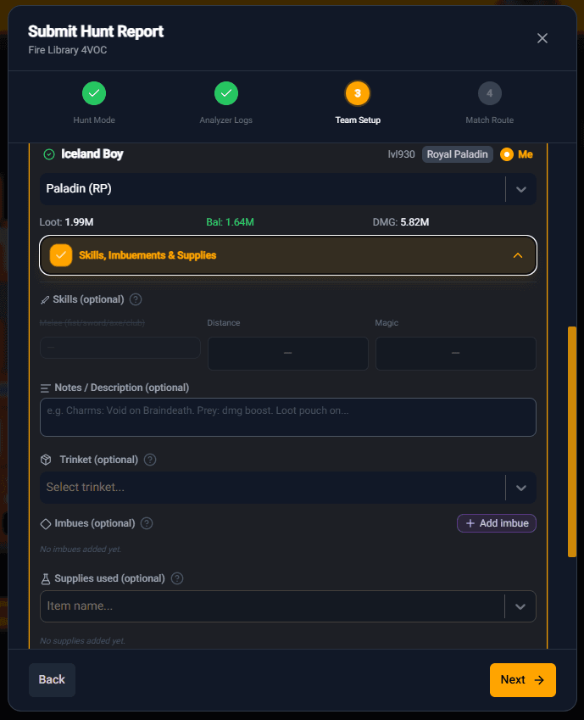584x720 pixels.
Task: Click the Supplies used help icon
Action: coord(177,578)
